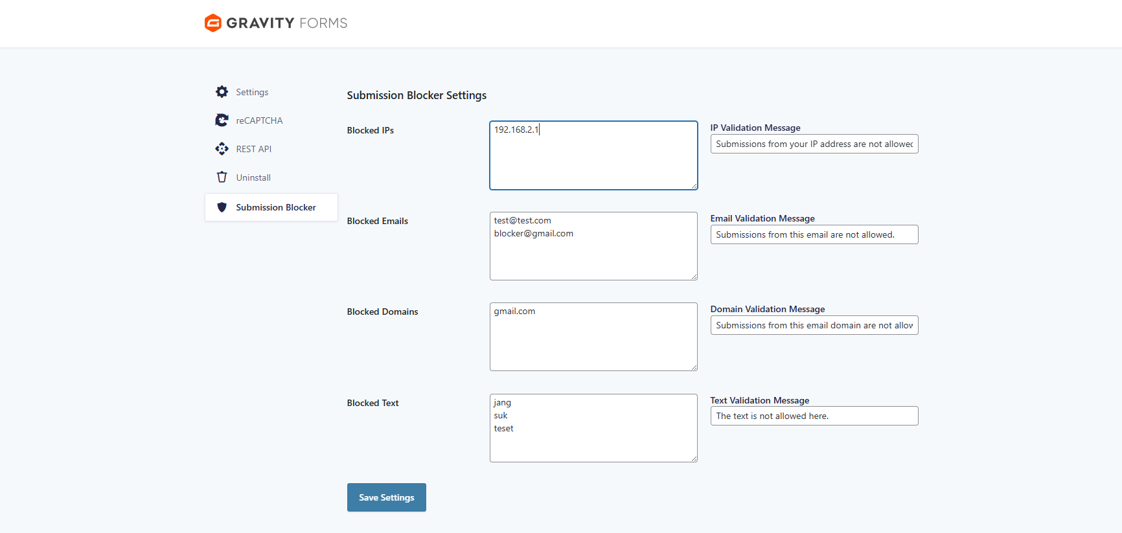The width and height of the screenshot is (1122, 533).
Task: Click the Uninstall trash icon
Action: pos(222,177)
